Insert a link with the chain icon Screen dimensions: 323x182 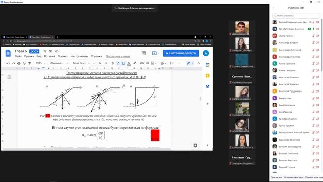142,63
